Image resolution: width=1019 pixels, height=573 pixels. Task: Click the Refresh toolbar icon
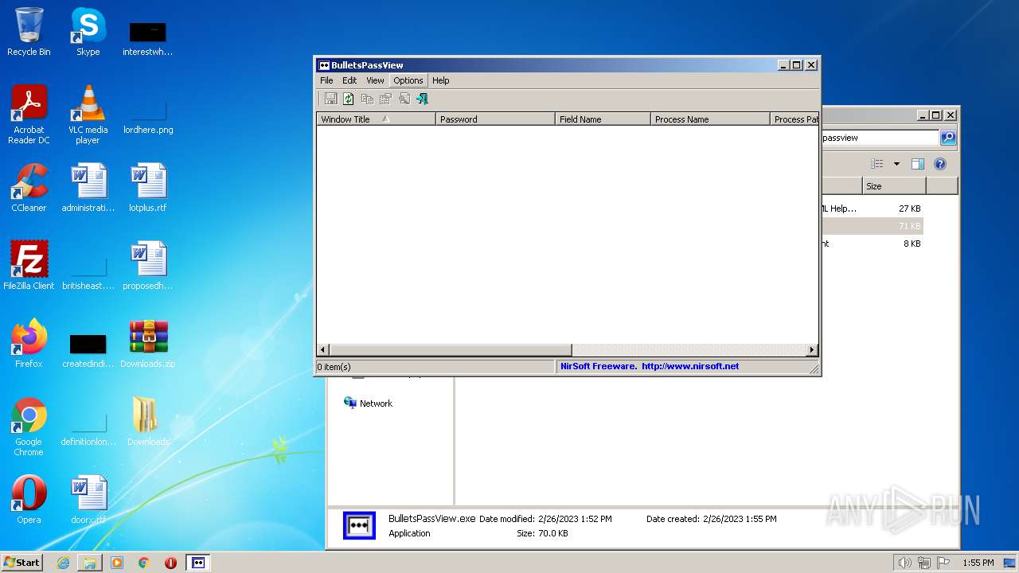349,99
